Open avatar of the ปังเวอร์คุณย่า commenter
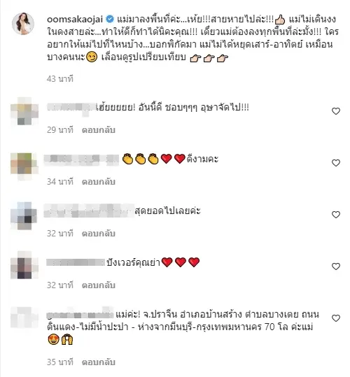This screenshot has height=377, width=350. coord(24,265)
